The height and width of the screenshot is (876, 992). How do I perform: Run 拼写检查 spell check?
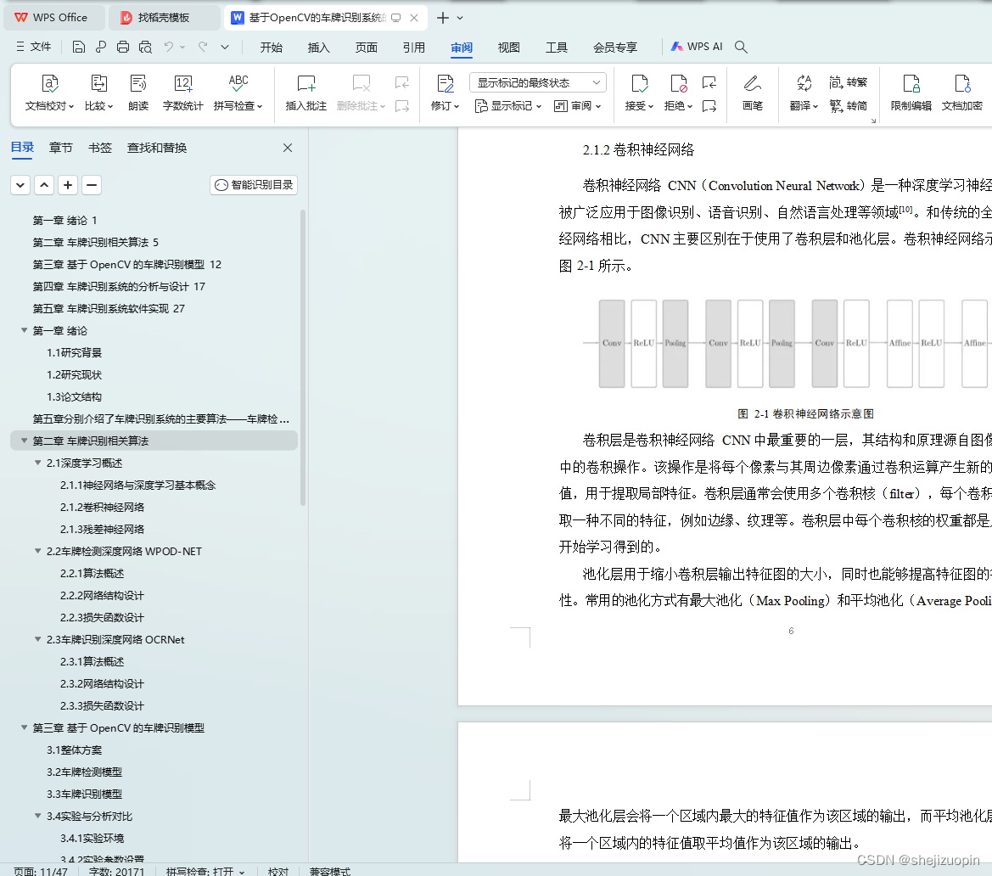click(238, 93)
